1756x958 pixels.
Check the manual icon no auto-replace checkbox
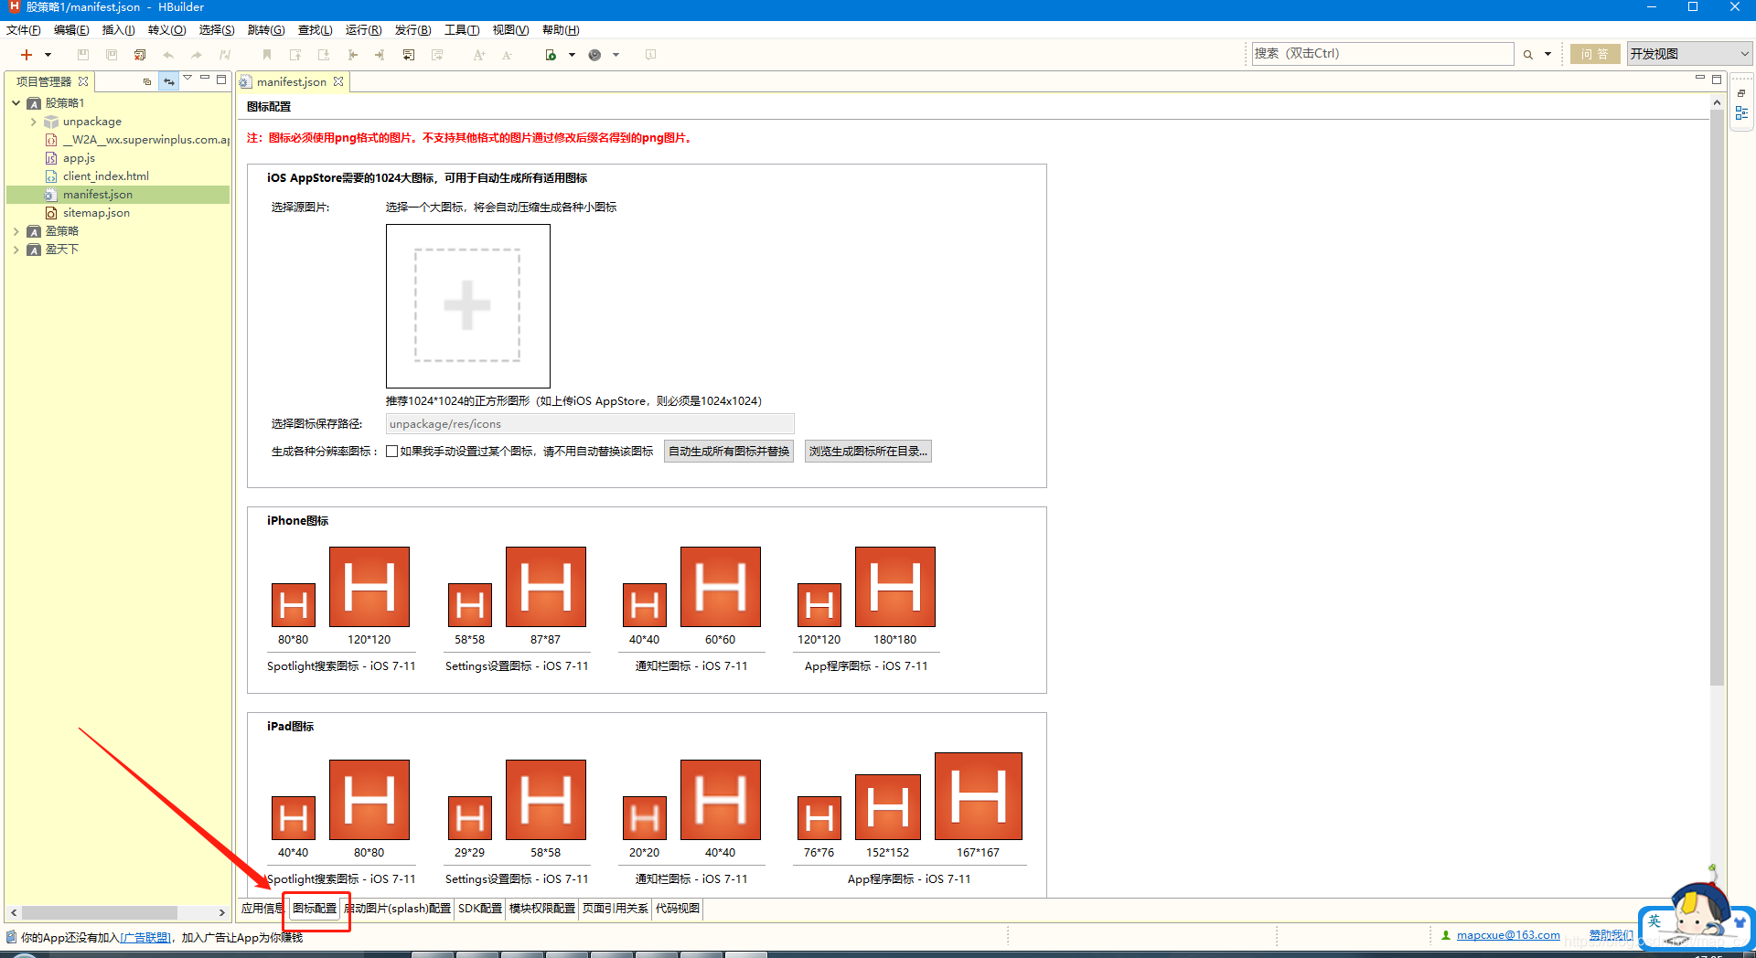tap(391, 452)
